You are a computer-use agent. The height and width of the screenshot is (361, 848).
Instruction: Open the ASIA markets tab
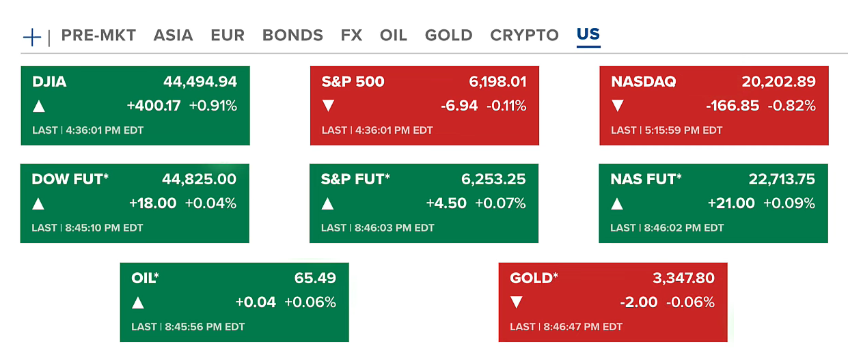173,35
